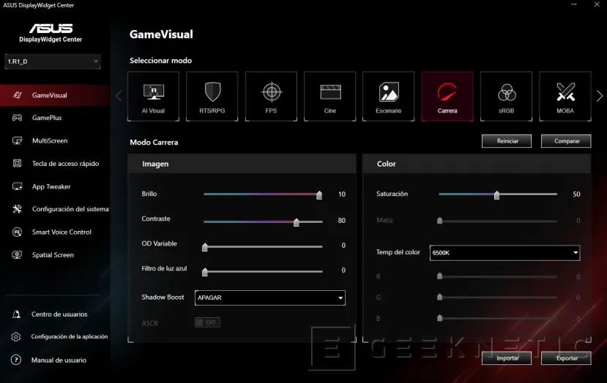The image size is (607, 383).
Task: Click the GameVisual sidebar icon
Action: click(x=17, y=95)
